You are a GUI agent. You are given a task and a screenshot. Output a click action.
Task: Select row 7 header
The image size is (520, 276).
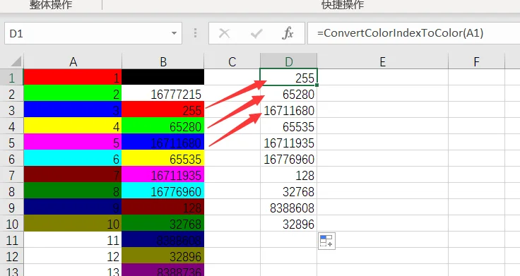click(11, 175)
